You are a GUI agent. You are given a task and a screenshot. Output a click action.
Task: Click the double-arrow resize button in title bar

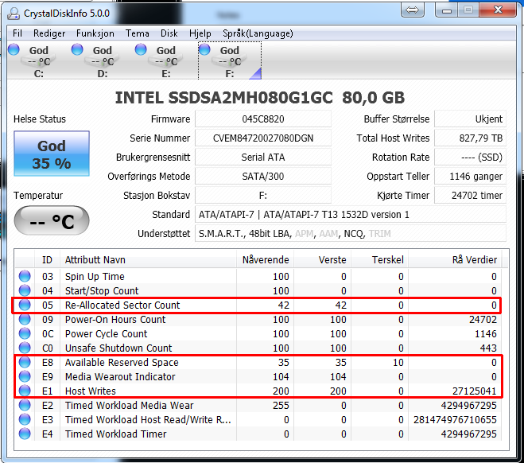click(413, 10)
